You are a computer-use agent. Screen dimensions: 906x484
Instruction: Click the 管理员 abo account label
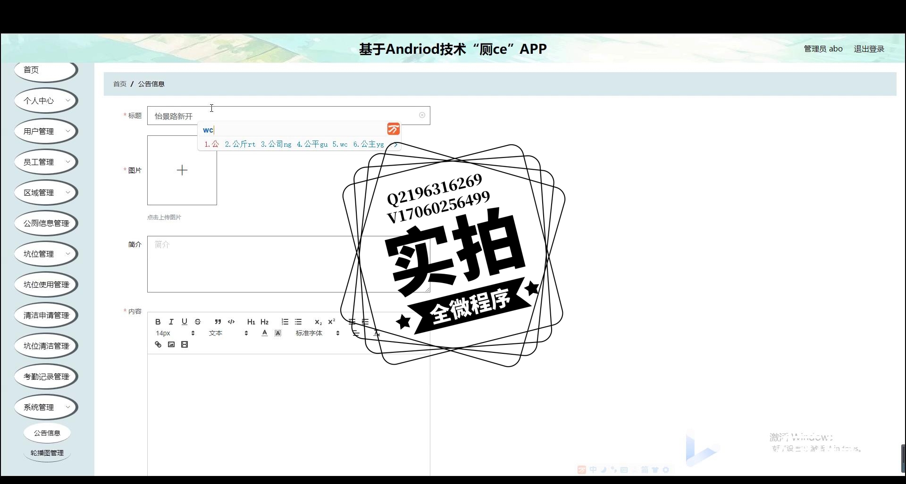coord(823,49)
